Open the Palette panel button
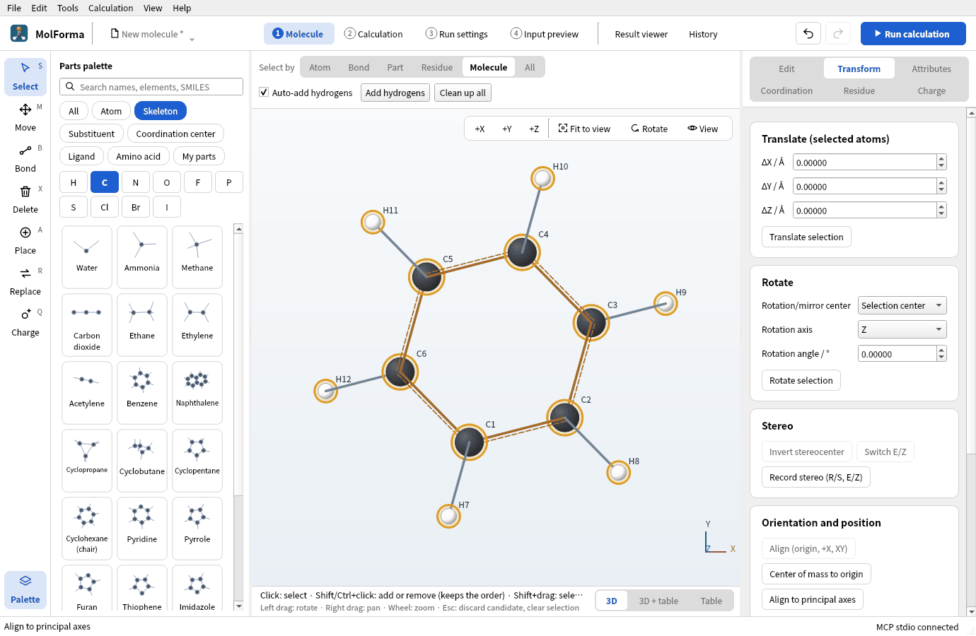 [25, 589]
